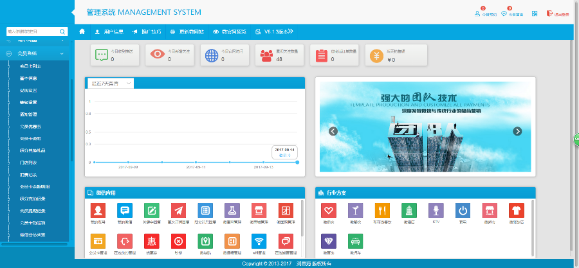Open the purple cocktail glass industry icon
This screenshot has height=268, width=579.
(x=356, y=211)
